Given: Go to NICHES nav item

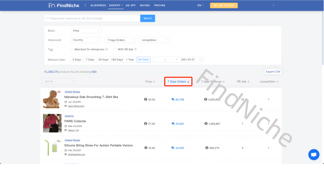Looking at the screenshot, I should point(145,5).
